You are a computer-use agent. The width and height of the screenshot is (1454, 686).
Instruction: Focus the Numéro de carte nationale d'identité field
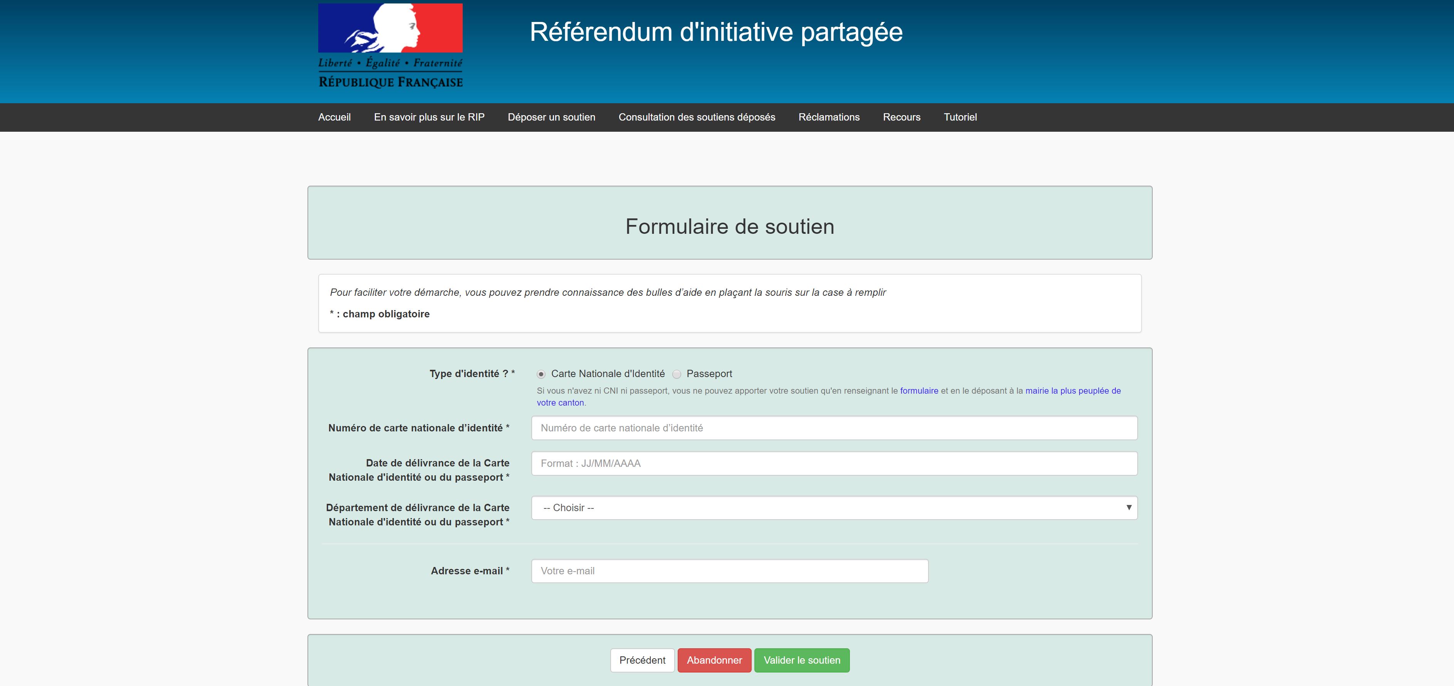click(x=834, y=428)
